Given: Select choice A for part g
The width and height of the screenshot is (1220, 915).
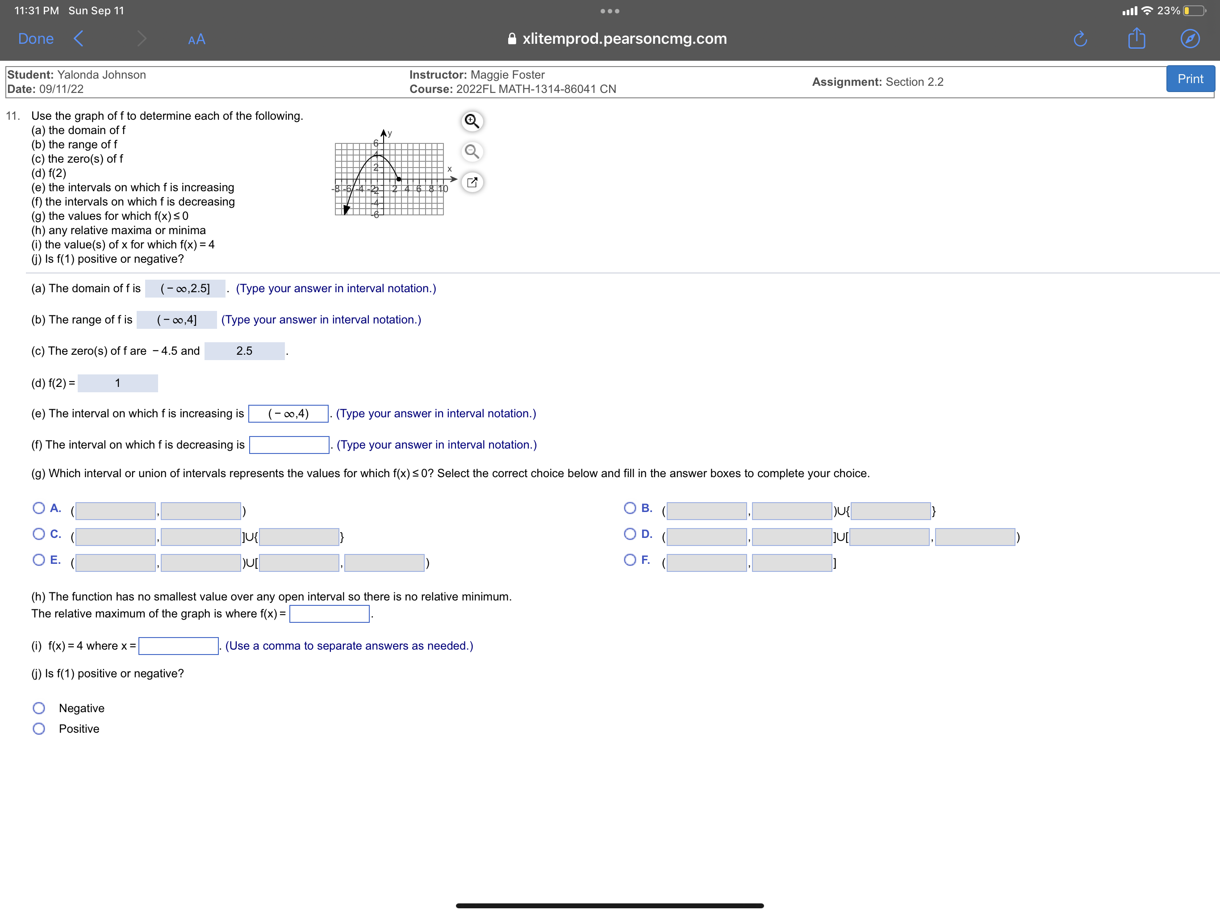Looking at the screenshot, I should pyautogui.click(x=38, y=508).
